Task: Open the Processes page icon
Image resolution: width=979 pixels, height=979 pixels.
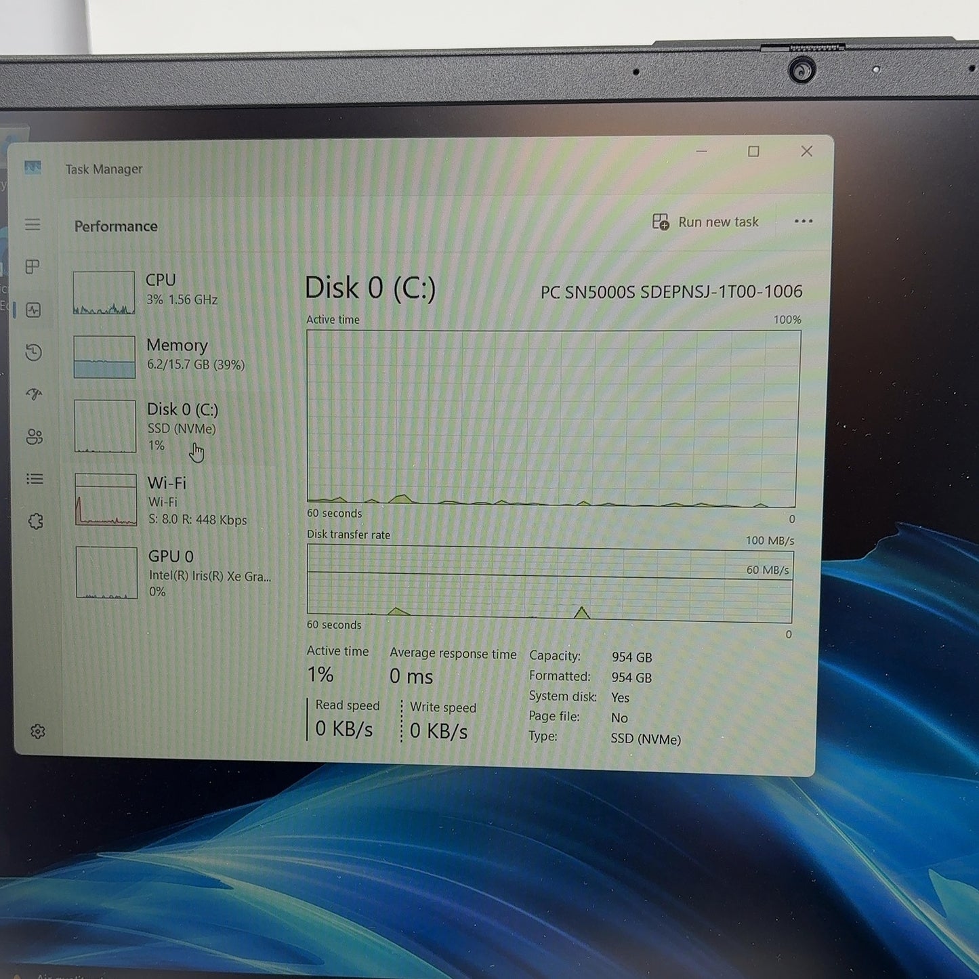Action: coord(33,267)
